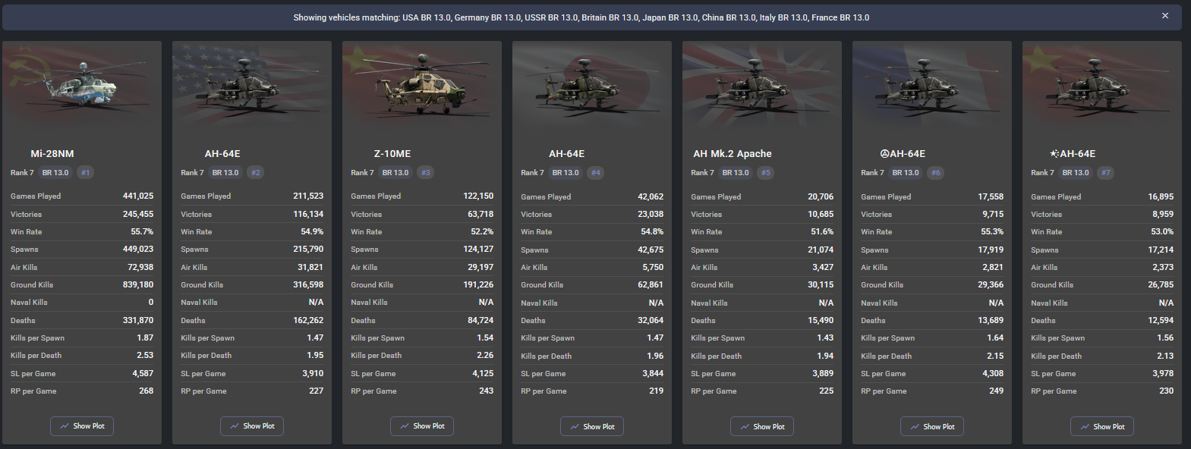Show plot for AH-64E ranked #6
The width and height of the screenshot is (1191, 449).
[x=932, y=427]
